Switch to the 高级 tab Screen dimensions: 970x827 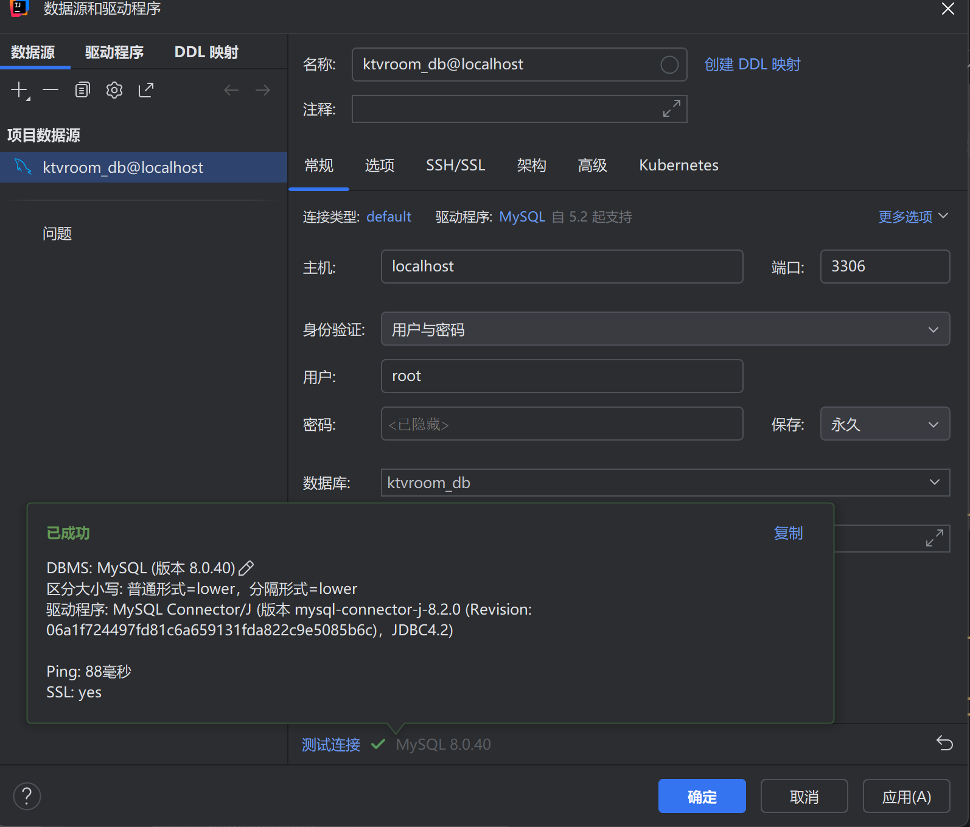click(593, 166)
